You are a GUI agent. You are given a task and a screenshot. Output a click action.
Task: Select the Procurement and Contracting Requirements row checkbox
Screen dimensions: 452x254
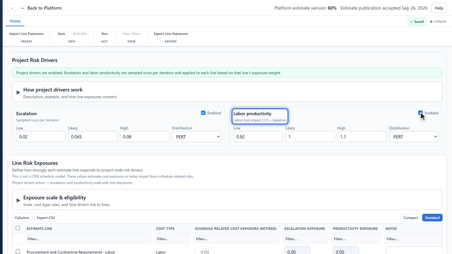pyautogui.click(x=18, y=252)
